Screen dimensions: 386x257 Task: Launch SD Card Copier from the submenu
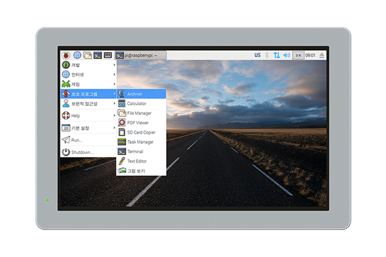(142, 132)
